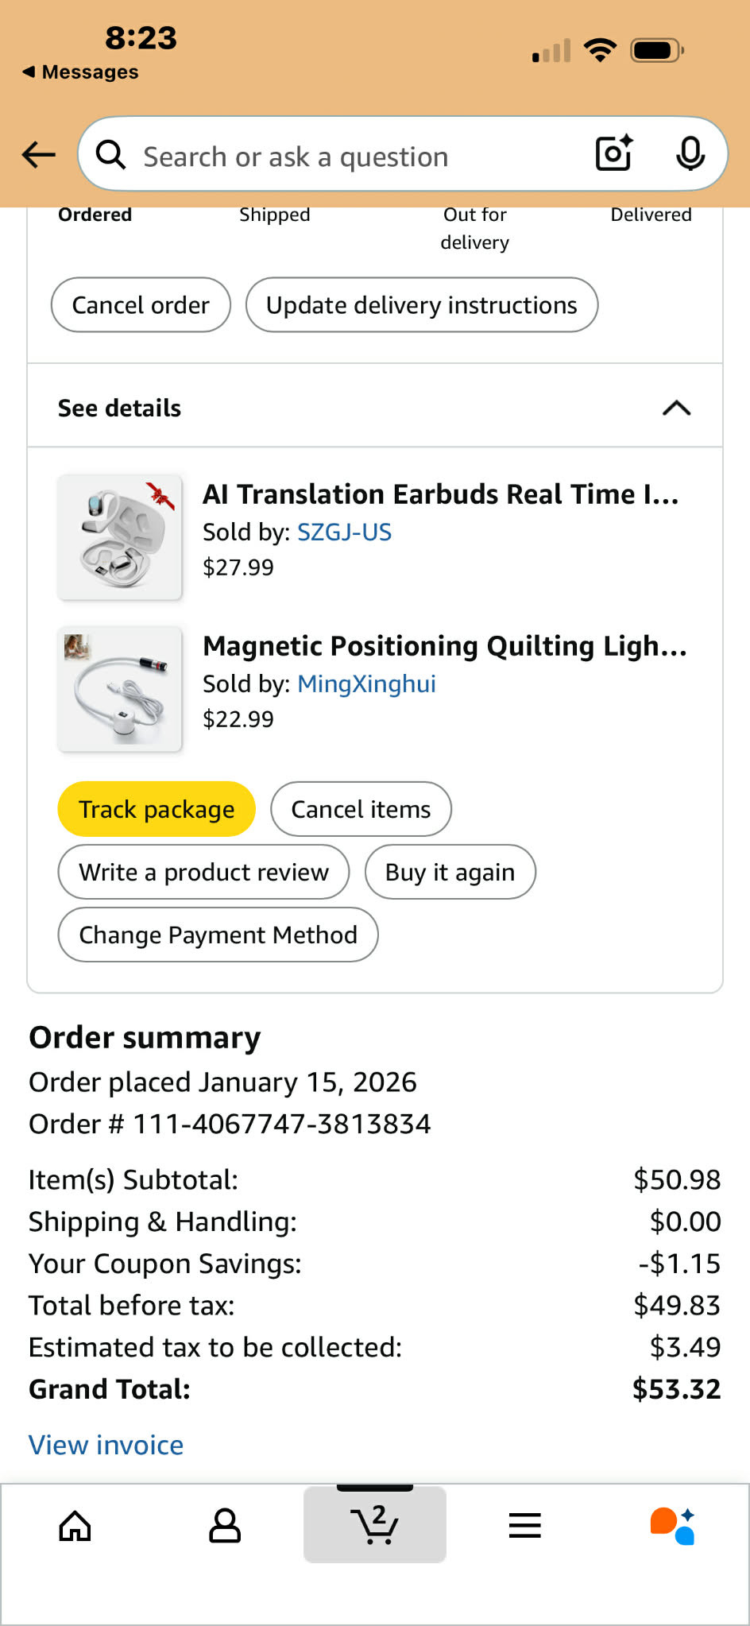750x1626 pixels.
Task: Open the View invoice link
Action: pos(106,1445)
